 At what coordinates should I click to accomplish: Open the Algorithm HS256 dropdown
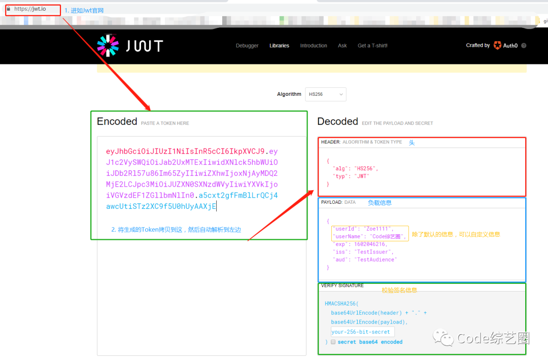(x=325, y=94)
